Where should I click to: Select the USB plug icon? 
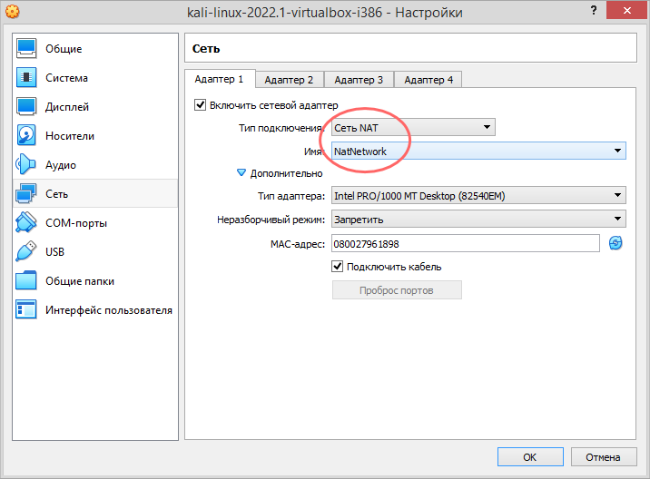26,251
